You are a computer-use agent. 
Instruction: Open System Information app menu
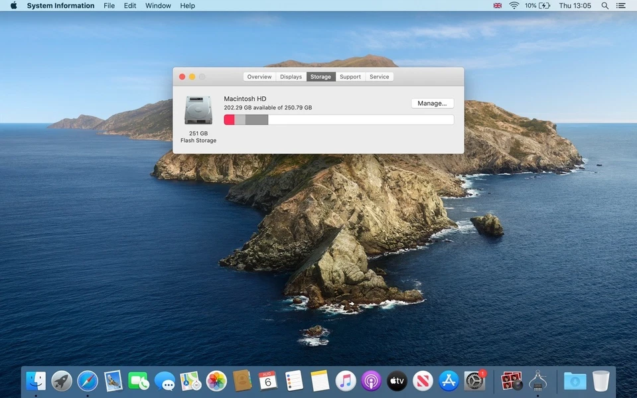pos(60,6)
